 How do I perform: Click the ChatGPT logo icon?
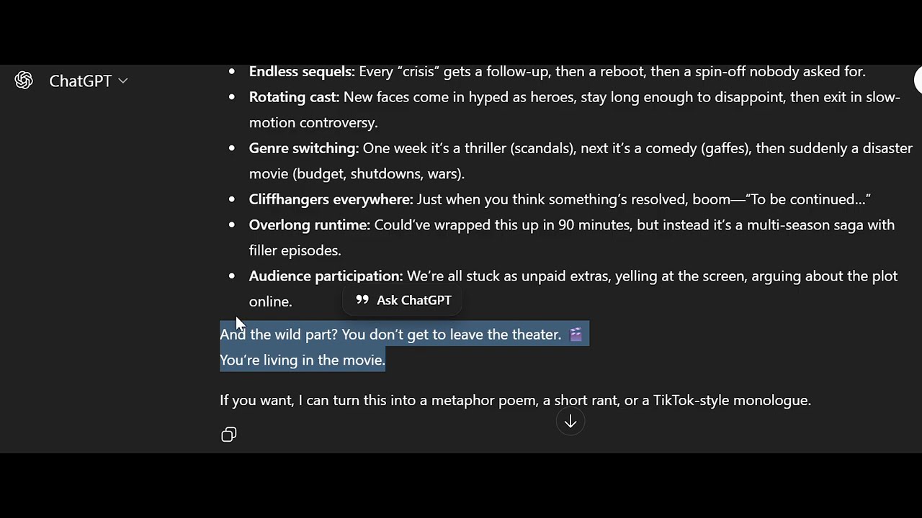[x=24, y=81]
